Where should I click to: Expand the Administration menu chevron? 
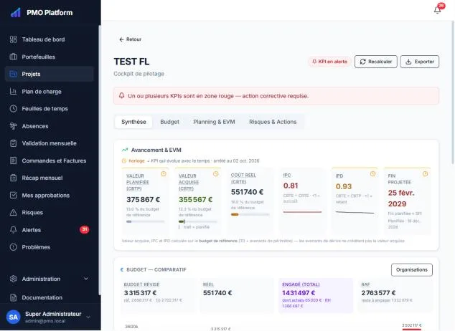tap(86, 279)
